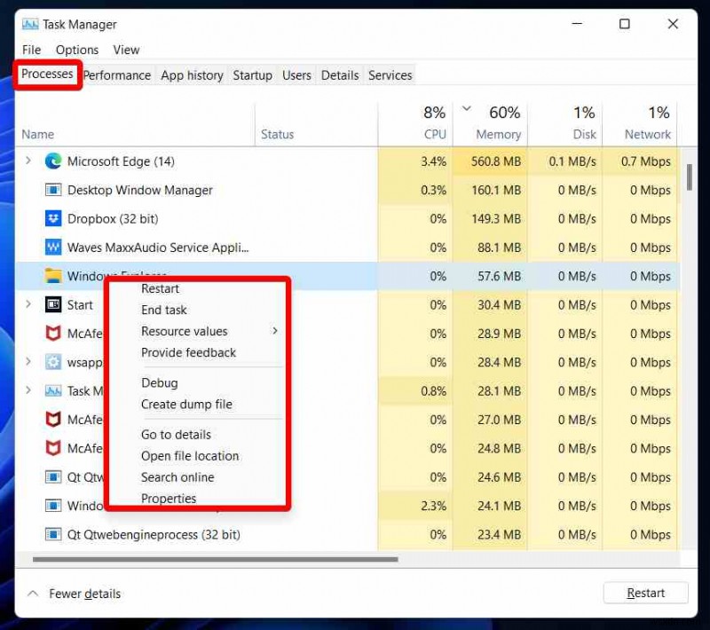
Task: Select Go to details from context menu
Action: [x=177, y=435]
